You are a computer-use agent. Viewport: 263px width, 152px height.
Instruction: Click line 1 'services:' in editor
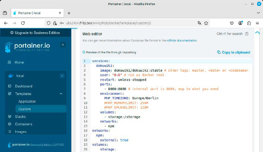coord(101,61)
